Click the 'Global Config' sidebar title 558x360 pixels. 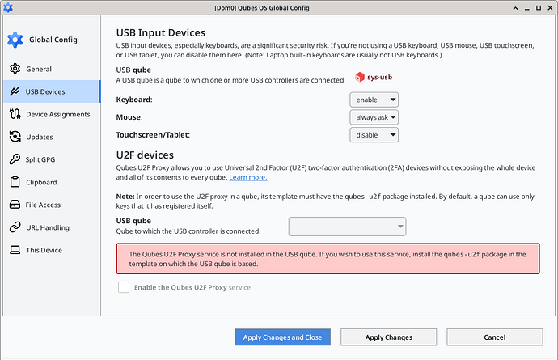53,40
